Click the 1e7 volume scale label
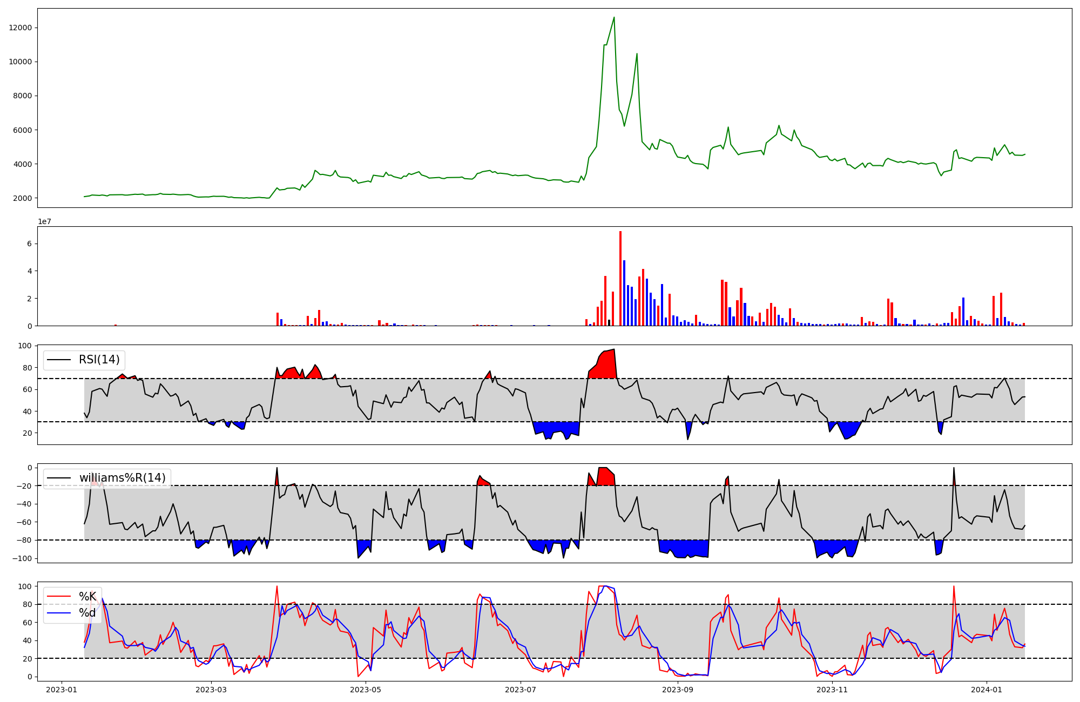 click(x=44, y=221)
